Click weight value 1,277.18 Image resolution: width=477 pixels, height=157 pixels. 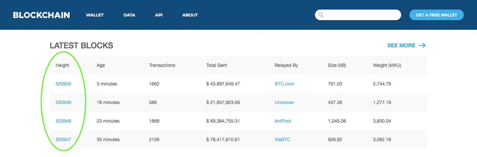pos(382,103)
